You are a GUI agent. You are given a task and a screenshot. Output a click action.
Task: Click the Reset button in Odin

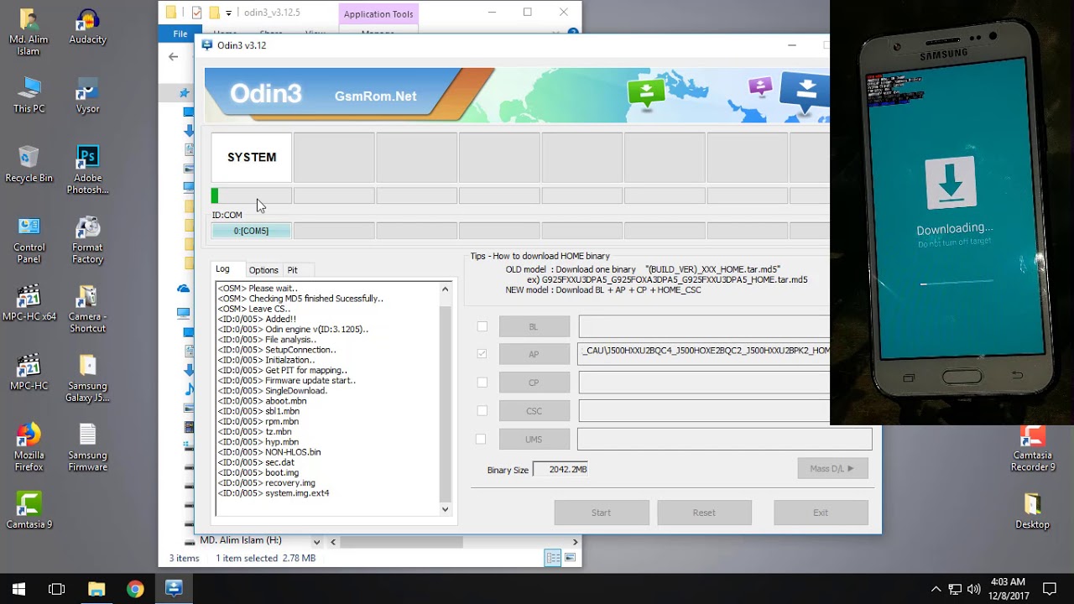pos(704,513)
